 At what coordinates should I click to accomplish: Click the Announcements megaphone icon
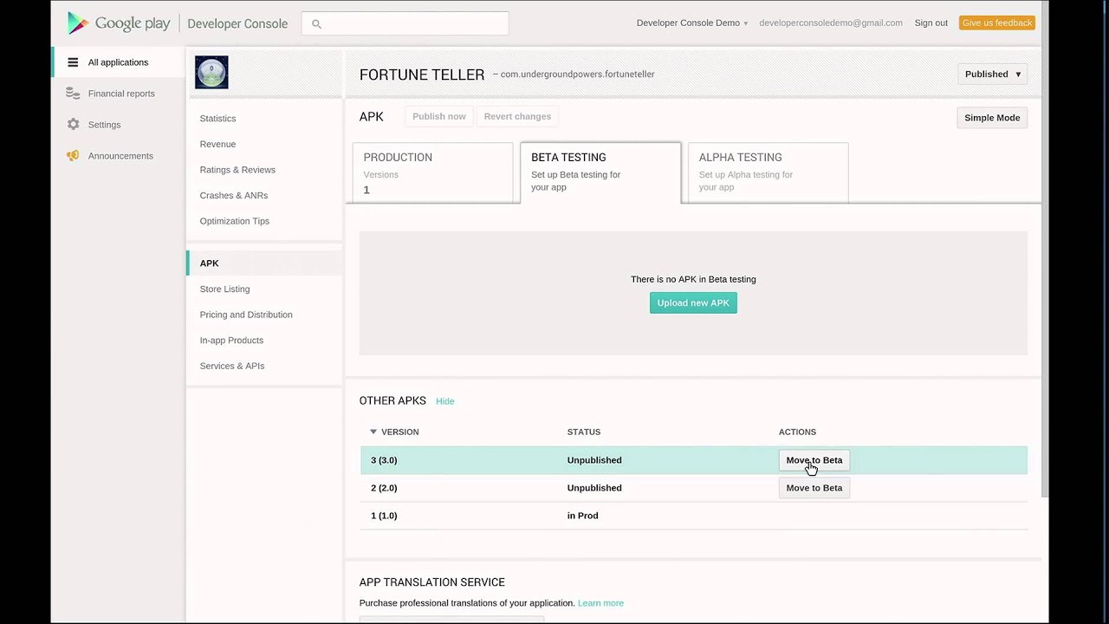click(x=73, y=156)
